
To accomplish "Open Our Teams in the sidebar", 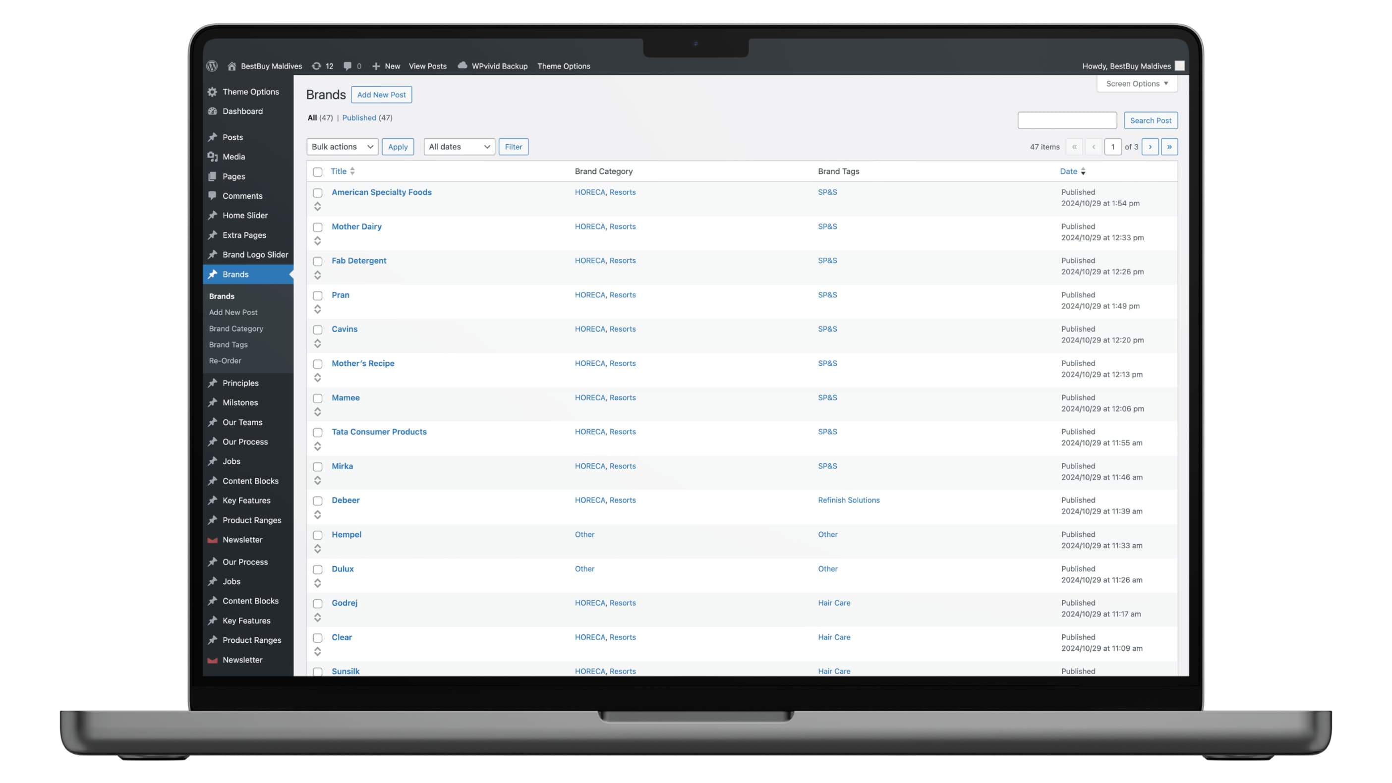I will click(242, 423).
